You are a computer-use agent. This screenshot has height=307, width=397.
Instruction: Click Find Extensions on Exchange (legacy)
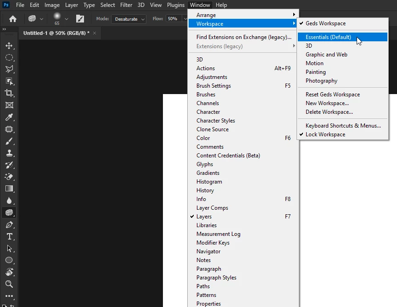(242, 37)
